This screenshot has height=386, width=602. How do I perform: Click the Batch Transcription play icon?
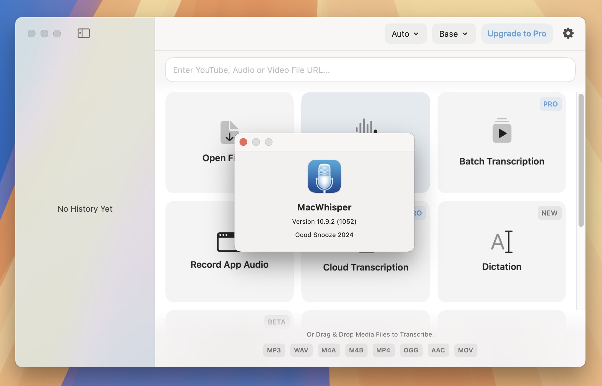point(502,130)
